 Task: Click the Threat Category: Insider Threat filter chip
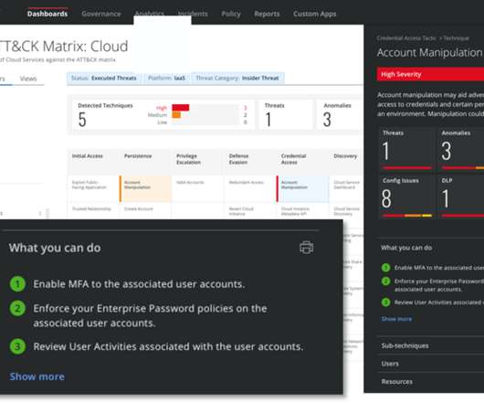click(237, 78)
